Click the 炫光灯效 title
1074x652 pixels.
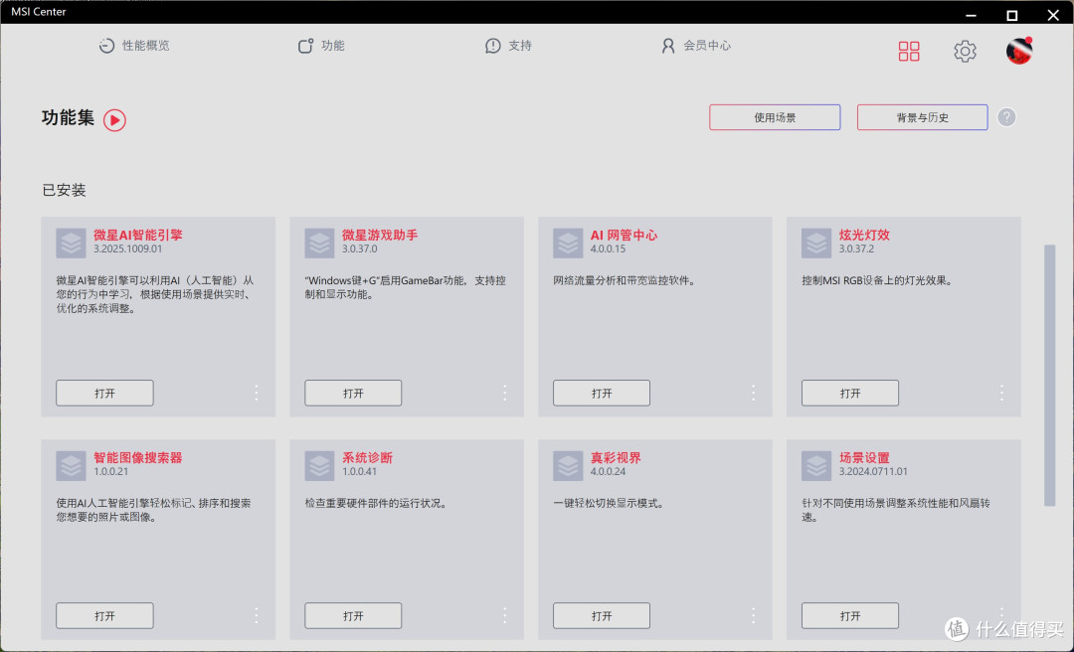[x=864, y=235]
